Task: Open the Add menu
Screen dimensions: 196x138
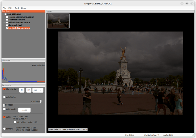Action: (17, 8)
